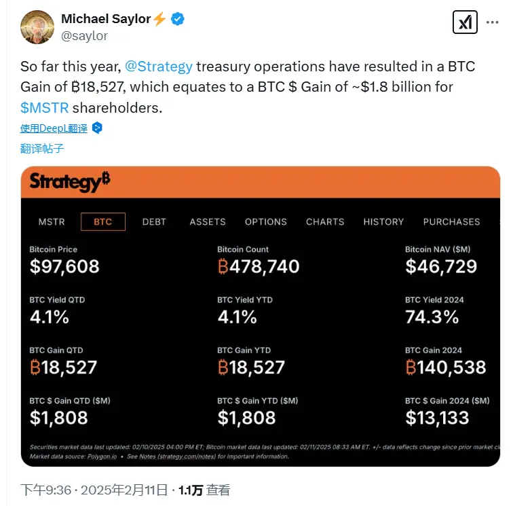Click the Strategy logo in orange header
Viewport: 513px width, 506px height.
70,181
